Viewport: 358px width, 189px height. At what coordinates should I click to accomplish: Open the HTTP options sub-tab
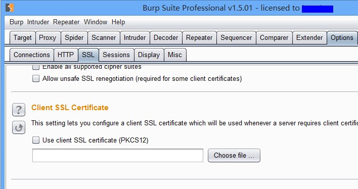[66, 55]
